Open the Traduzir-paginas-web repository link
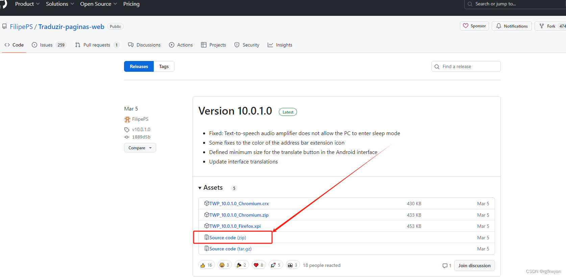 click(x=71, y=27)
